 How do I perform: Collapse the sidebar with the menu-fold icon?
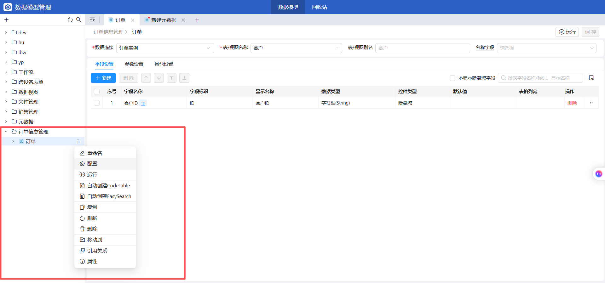coord(92,20)
